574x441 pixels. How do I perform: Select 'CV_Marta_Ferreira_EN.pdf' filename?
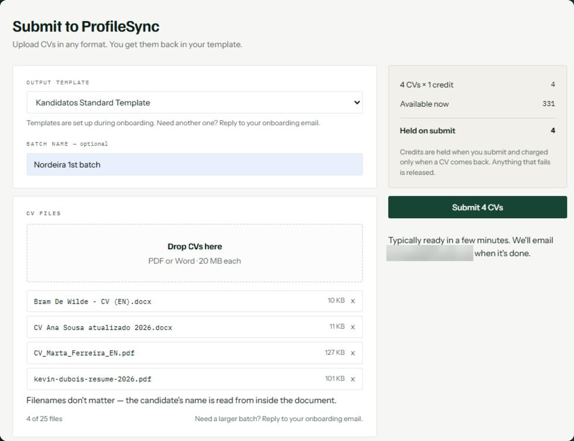[84, 353]
